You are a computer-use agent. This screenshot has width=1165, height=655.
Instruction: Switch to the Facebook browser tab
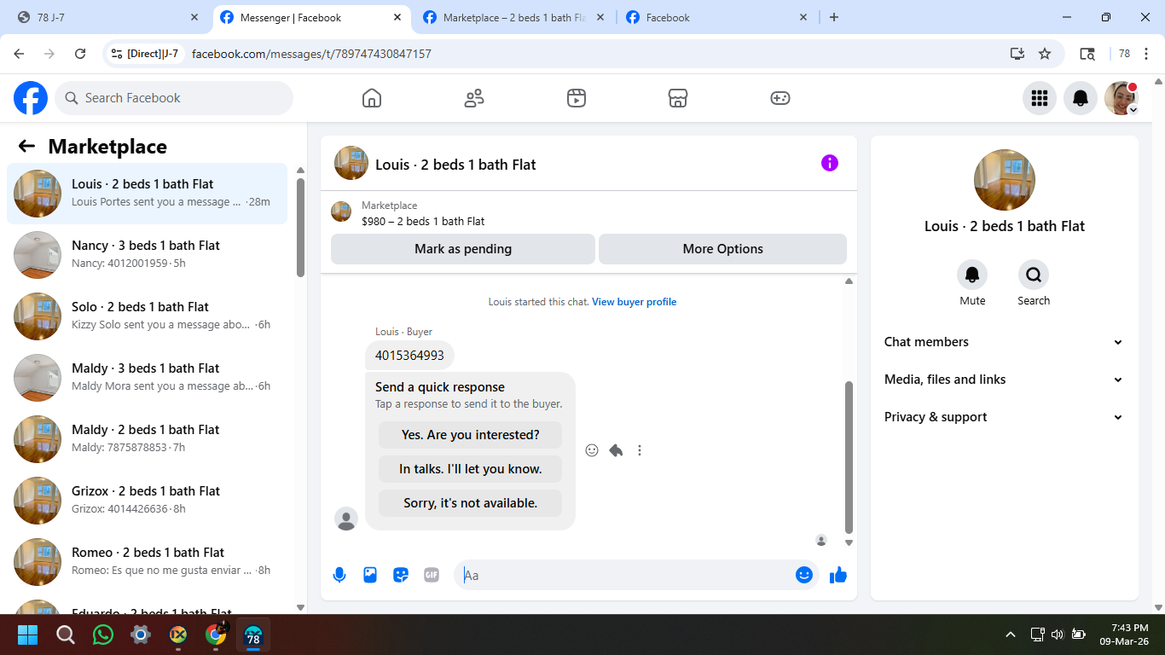tap(717, 17)
